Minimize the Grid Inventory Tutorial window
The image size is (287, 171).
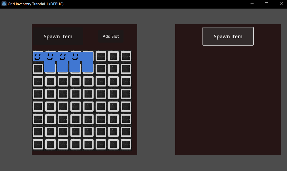click(252, 4)
